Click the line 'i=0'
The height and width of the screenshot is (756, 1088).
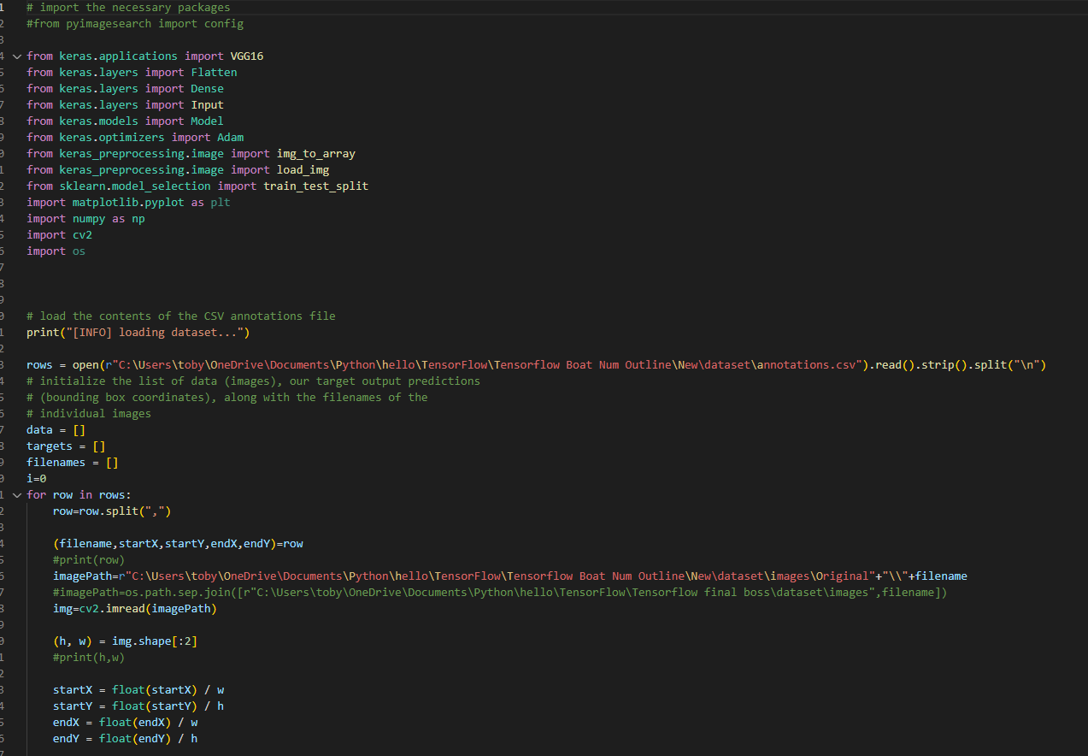(x=37, y=479)
